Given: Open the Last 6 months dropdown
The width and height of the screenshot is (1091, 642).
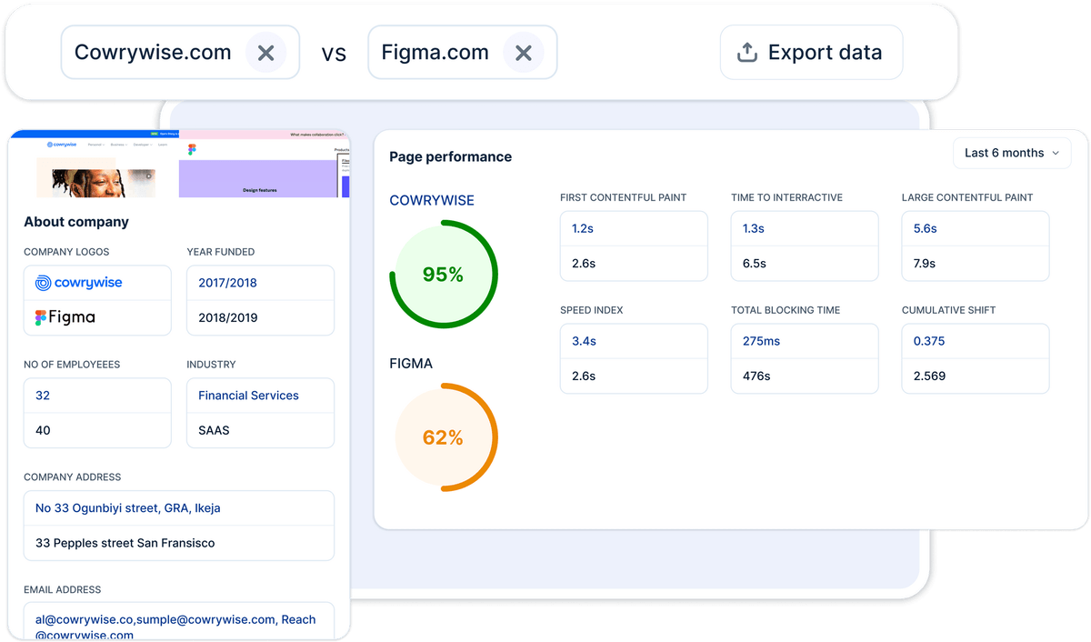Looking at the screenshot, I should point(1012,153).
